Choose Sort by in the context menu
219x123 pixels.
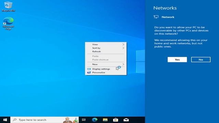106,48
